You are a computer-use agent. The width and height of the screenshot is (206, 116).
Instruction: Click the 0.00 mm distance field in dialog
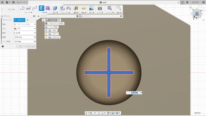(x=24, y=37)
